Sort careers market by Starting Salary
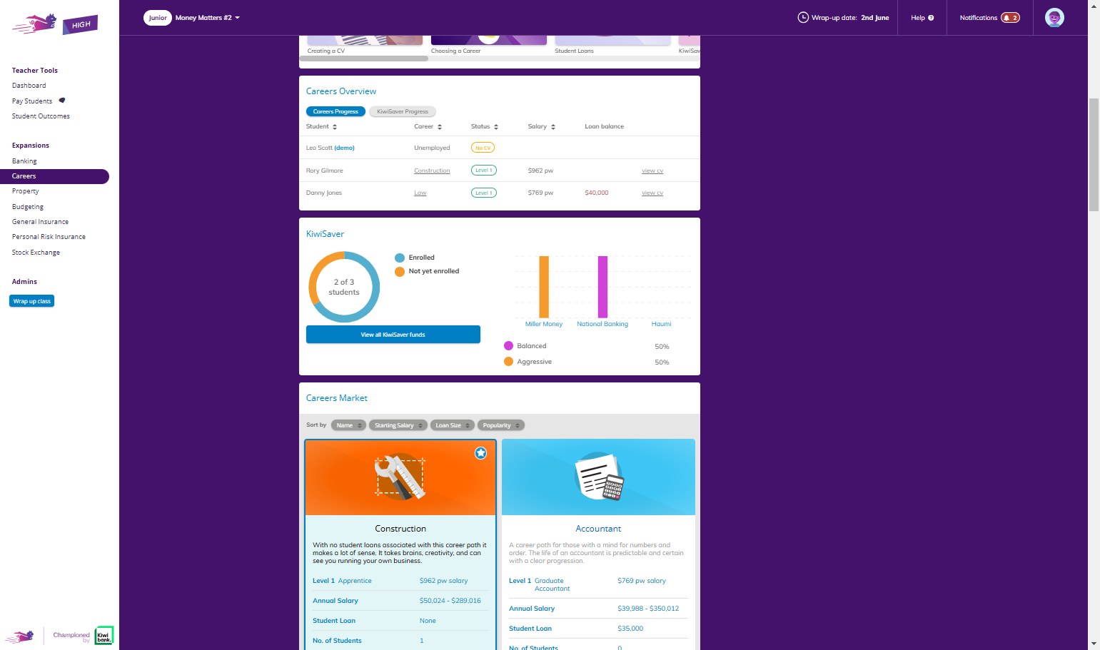Screen dimensions: 1100x650 pos(398,425)
